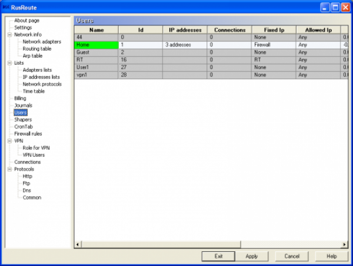This screenshot has height=266, width=353.
Task: Click the Exit button
Action: [218, 257]
